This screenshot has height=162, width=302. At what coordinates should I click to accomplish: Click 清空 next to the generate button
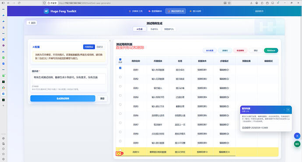point(102,98)
